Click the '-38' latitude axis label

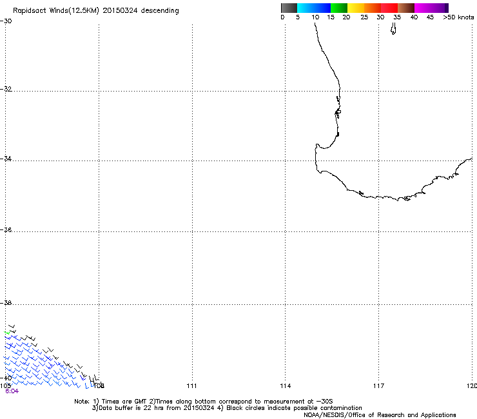pyautogui.click(x=6, y=303)
